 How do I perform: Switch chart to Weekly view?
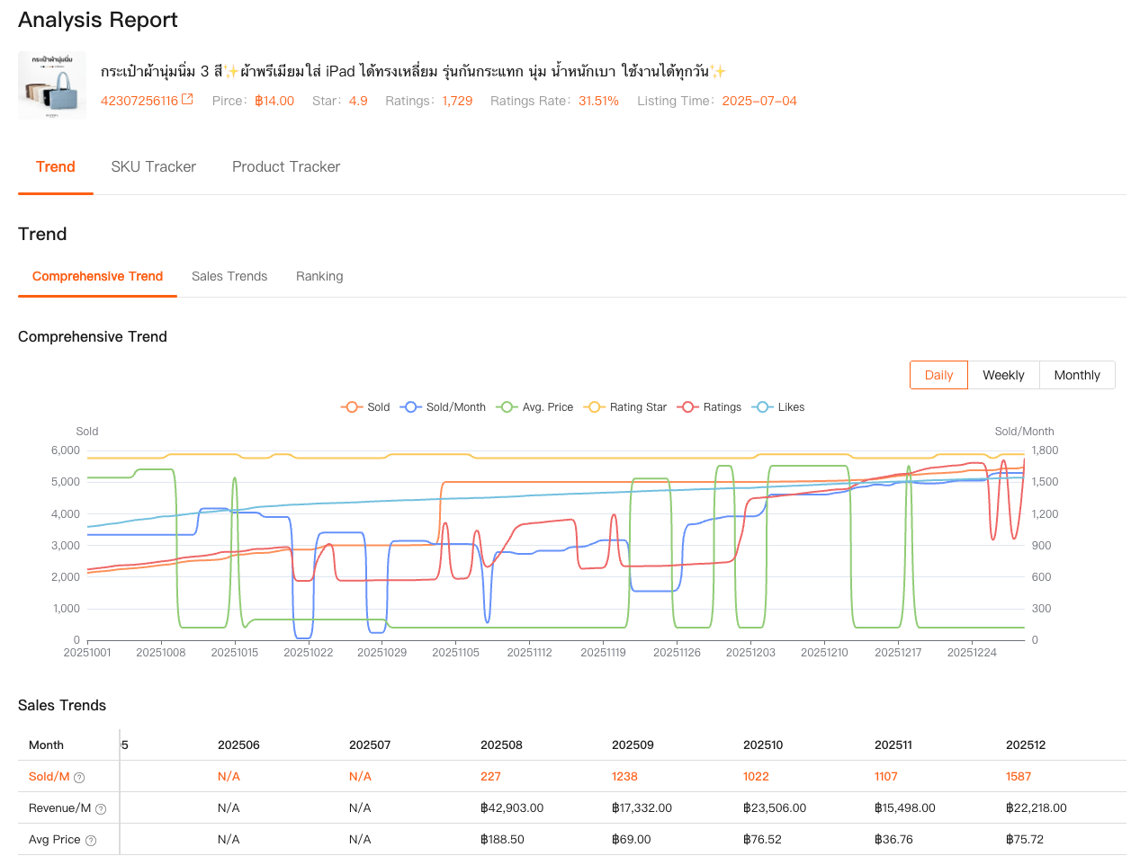click(1003, 375)
